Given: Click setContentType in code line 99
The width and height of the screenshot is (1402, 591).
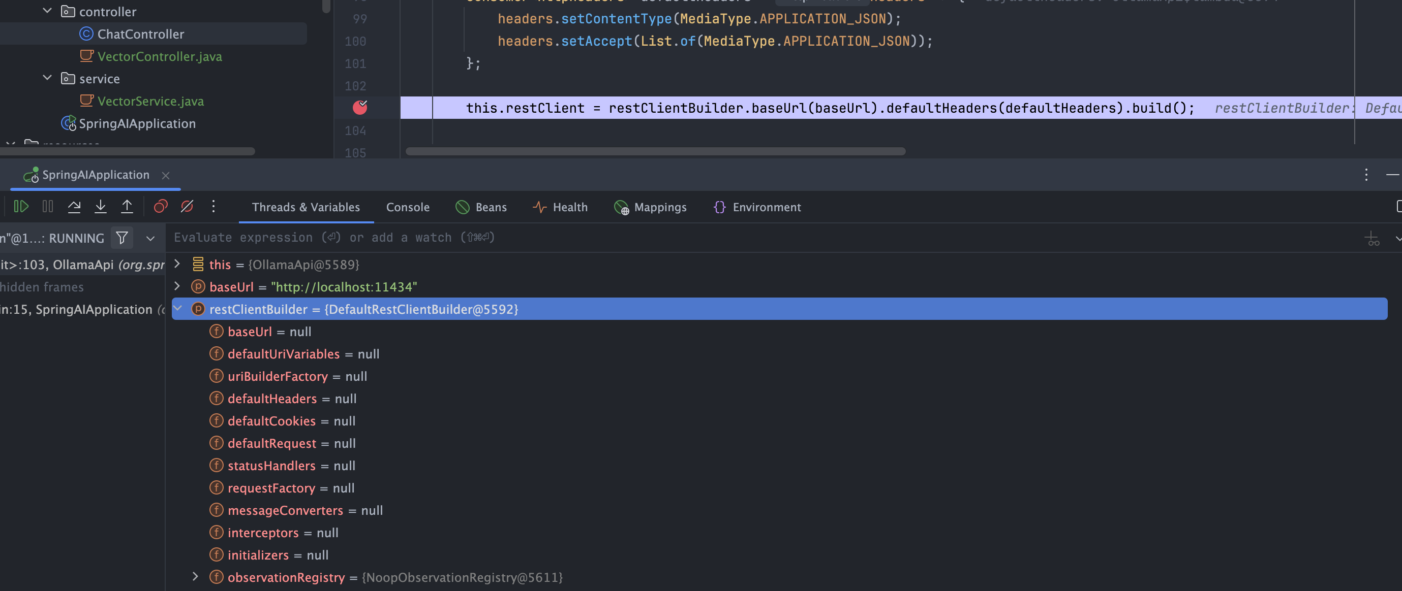Looking at the screenshot, I should click(616, 18).
